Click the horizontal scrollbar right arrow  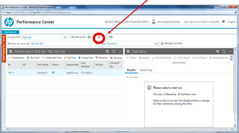[x=232, y=129]
